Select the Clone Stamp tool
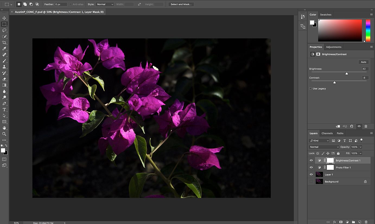Screen dimensions: 375x224 point(4,67)
